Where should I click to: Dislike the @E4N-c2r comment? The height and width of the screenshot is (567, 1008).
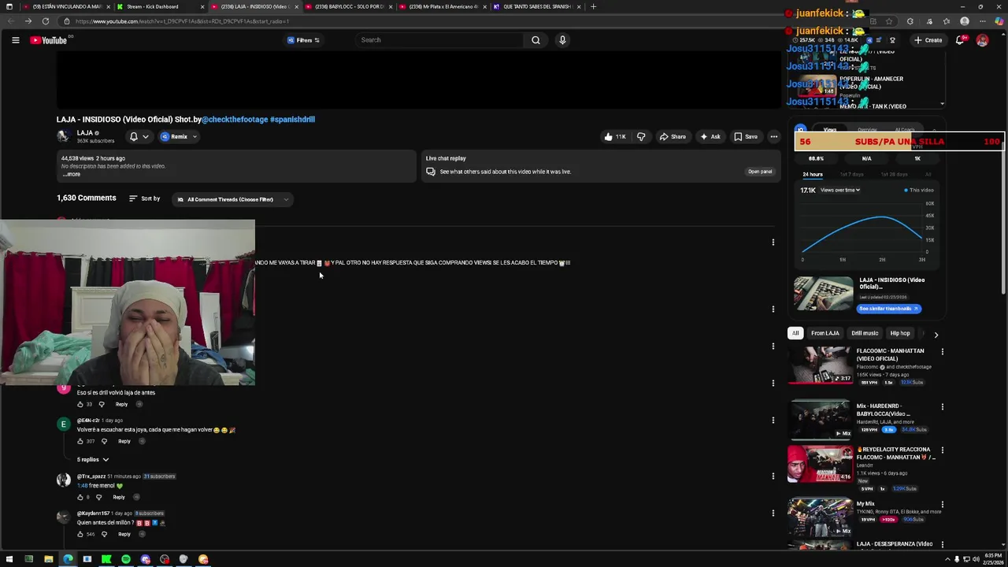pos(104,441)
